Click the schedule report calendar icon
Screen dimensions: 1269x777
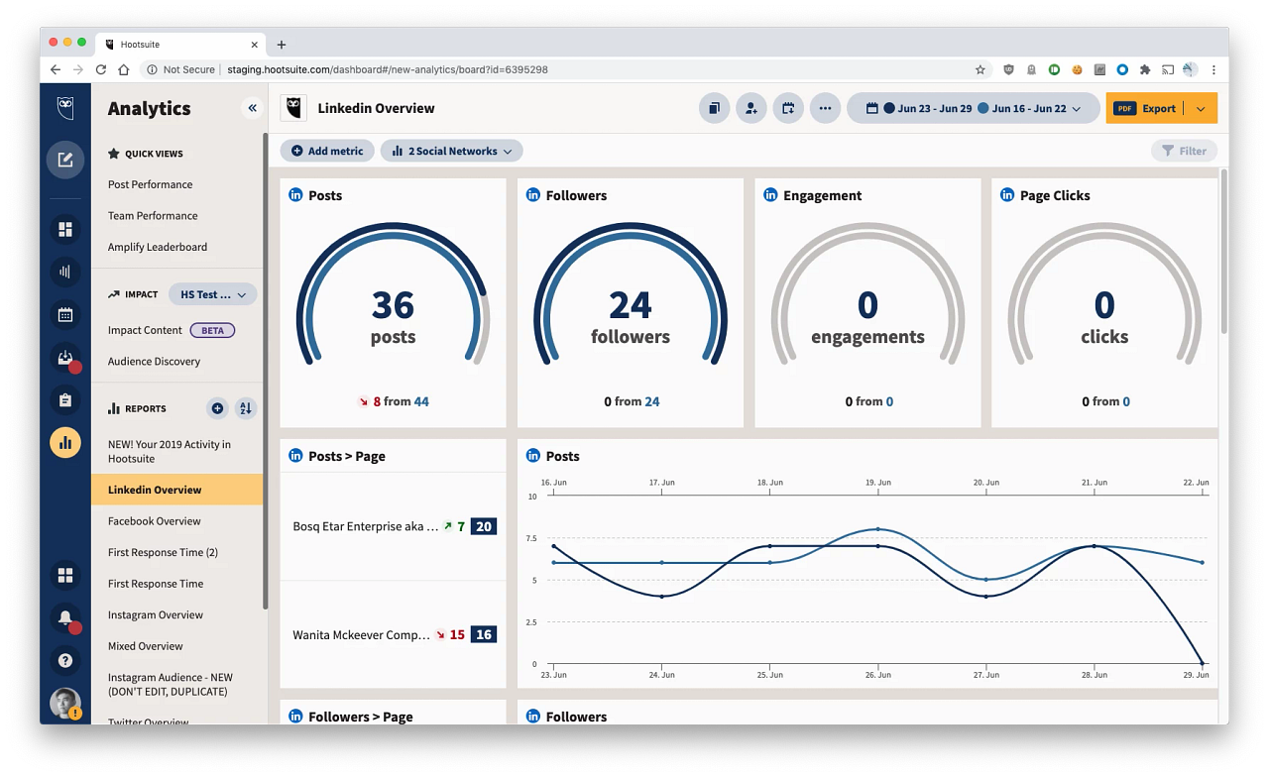pyautogui.click(x=788, y=108)
